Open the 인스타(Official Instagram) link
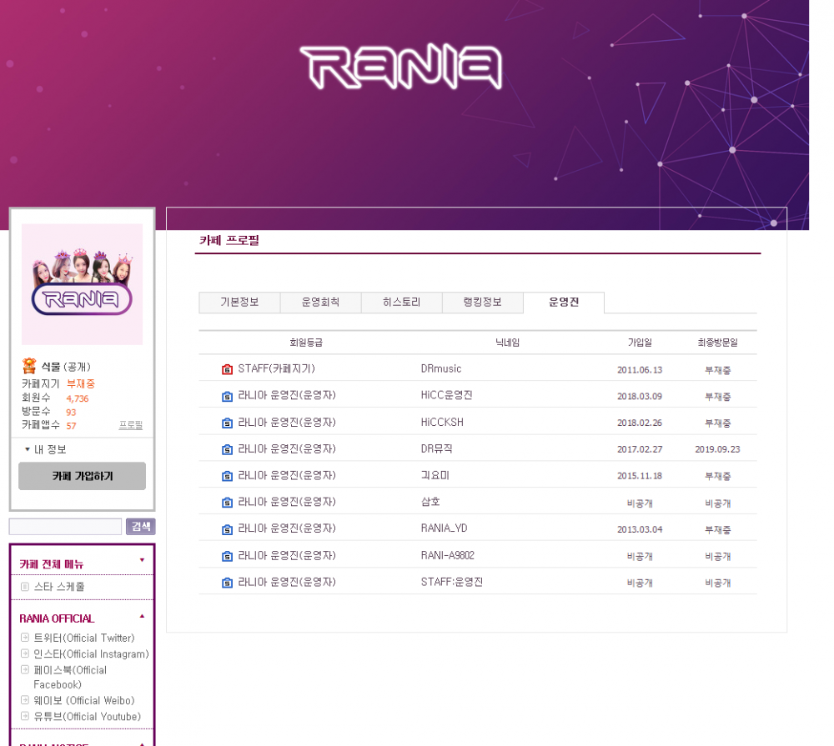 click(x=91, y=653)
